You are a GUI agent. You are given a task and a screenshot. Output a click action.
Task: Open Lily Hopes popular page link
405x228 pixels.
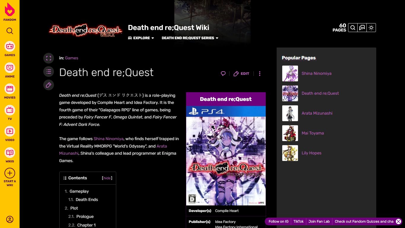312,153
